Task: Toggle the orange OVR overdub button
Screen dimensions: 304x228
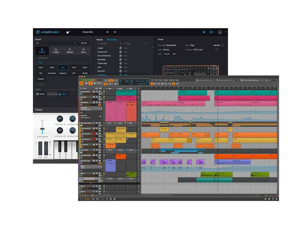Action: point(106,84)
